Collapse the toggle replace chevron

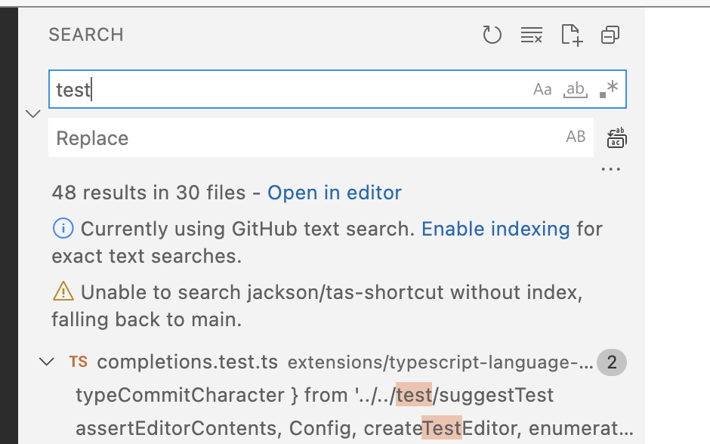tap(32, 113)
